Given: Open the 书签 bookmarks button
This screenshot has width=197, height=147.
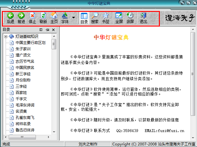Looking at the screenshot, I should point(106,18).
